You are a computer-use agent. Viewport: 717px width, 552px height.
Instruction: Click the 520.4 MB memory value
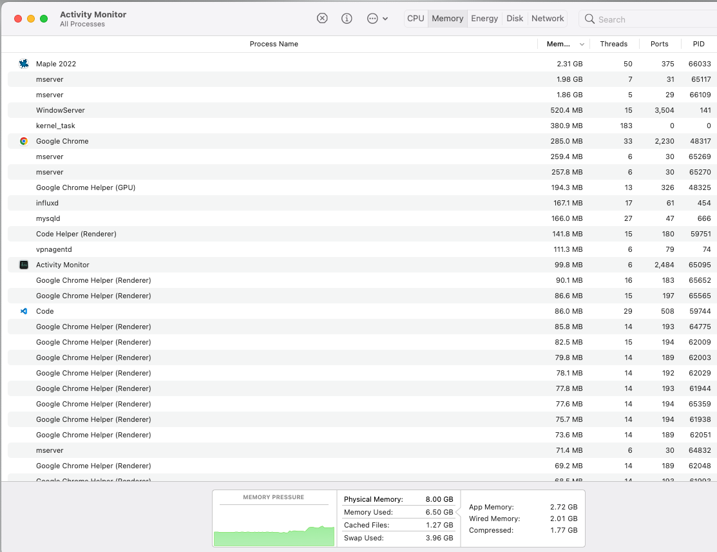click(x=566, y=110)
